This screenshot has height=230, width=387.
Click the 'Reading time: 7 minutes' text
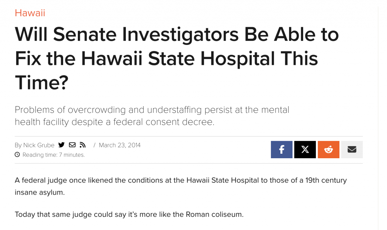click(54, 155)
